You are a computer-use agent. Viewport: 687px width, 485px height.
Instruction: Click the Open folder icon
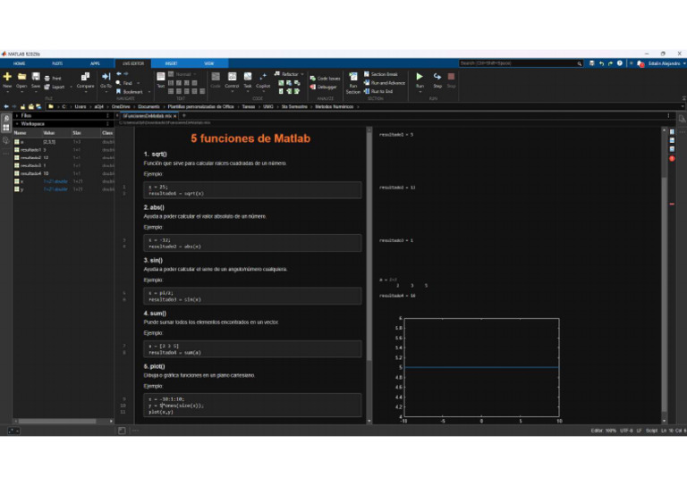pos(21,77)
